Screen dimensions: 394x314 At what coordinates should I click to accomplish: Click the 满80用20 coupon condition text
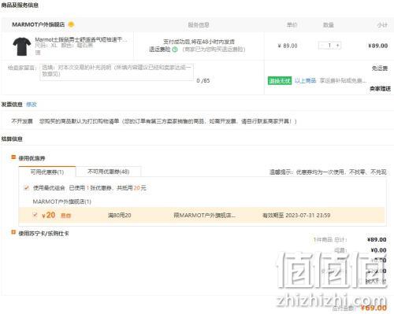120,216
